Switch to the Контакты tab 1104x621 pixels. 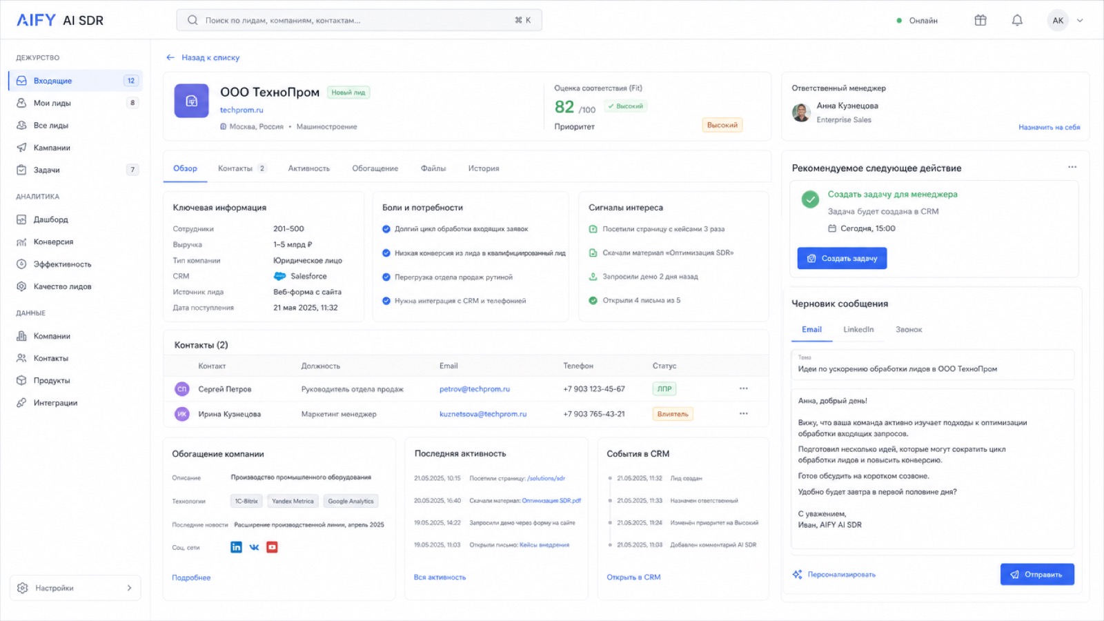click(241, 168)
